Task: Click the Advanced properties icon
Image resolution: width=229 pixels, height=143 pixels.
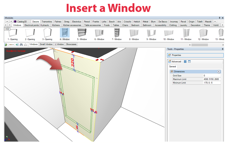Action: tap(170, 61)
